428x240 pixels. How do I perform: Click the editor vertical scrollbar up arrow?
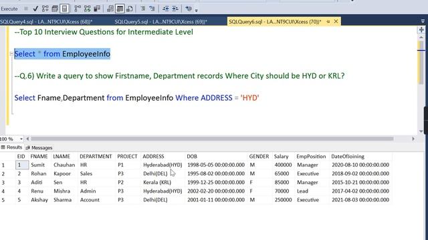click(x=421, y=37)
